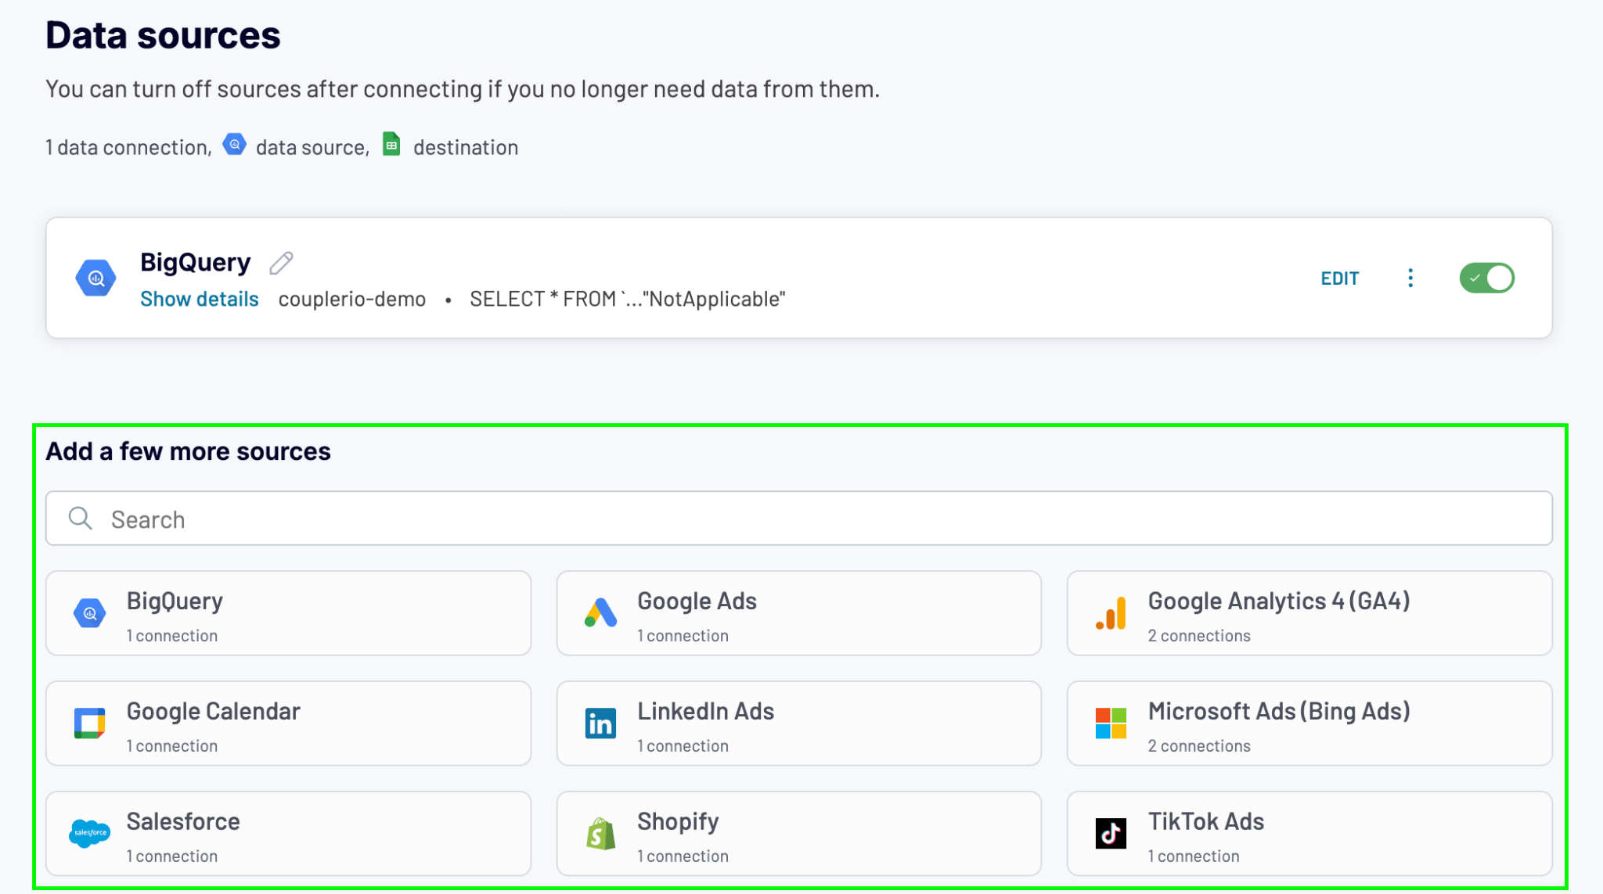This screenshot has height=894, width=1603.
Task: Click the green destination spreadsheet icon
Action: (391, 144)
